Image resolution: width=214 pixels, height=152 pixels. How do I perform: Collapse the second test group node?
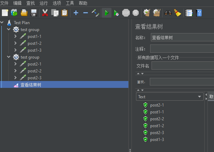[9, 57]
